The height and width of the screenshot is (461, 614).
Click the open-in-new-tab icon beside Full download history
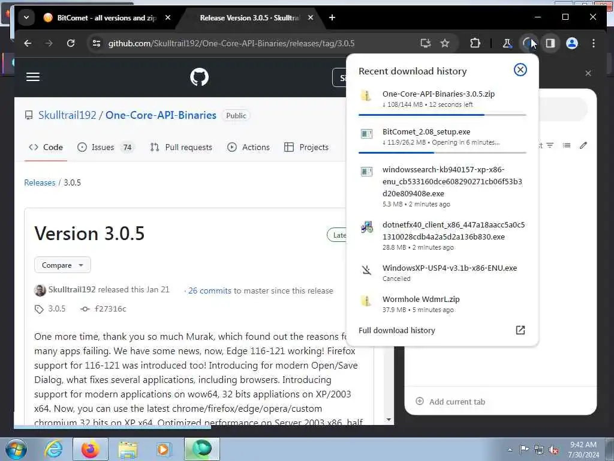point(520,330)
